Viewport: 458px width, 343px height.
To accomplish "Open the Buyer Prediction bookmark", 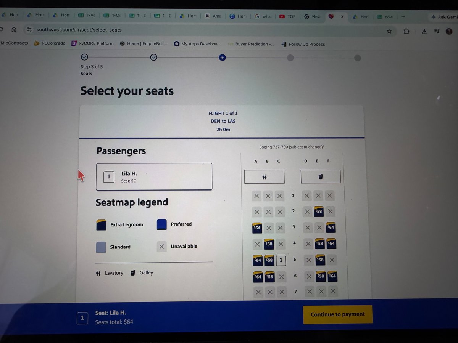I will point(251,44).
